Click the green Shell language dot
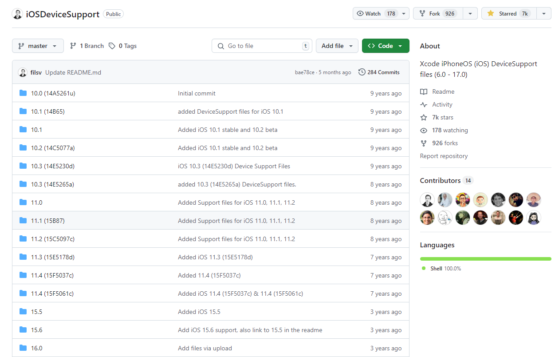 coord(424,268)
